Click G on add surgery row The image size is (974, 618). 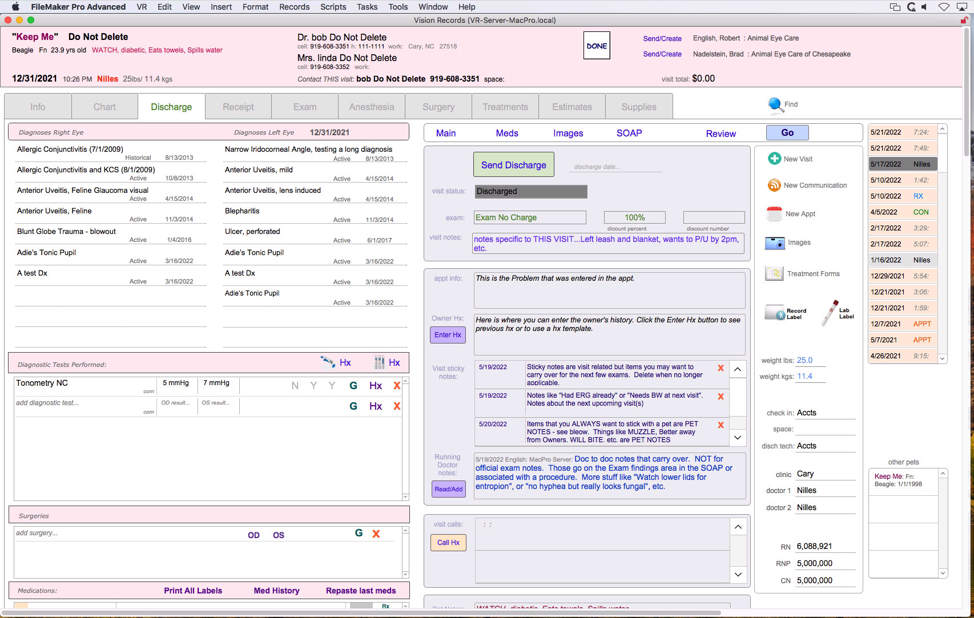359,533
